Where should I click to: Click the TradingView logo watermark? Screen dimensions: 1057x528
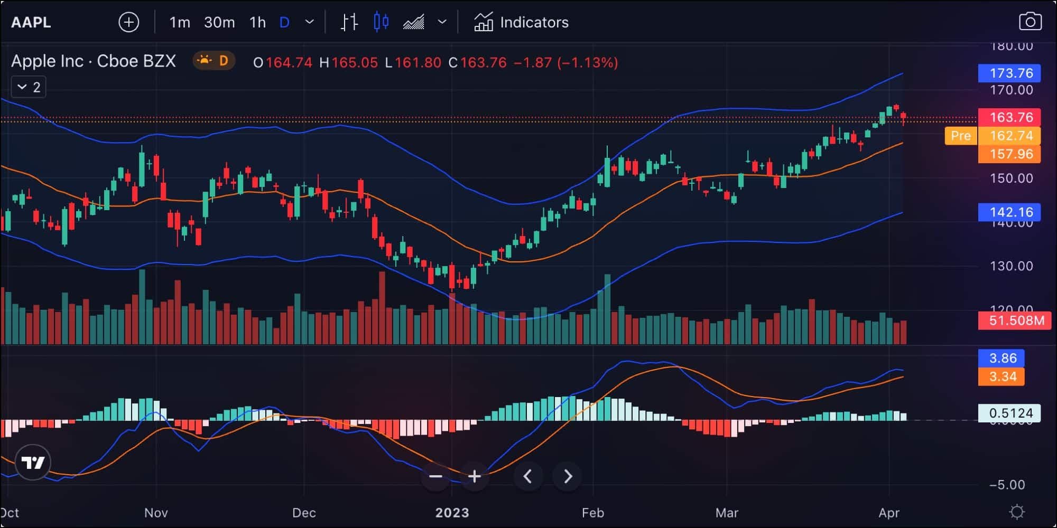(x=33, y=462)
